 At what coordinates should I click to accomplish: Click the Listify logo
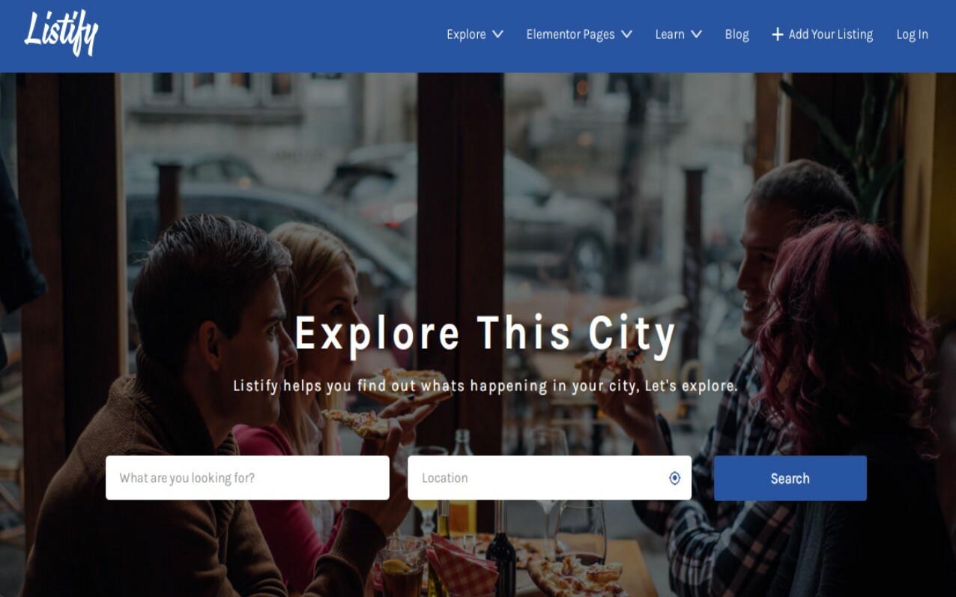(61, 33)
